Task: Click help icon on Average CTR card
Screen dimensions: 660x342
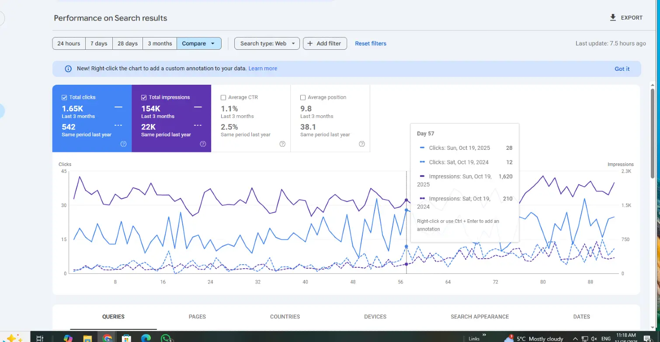Action: pyautogui.click(x=282, y=144)
